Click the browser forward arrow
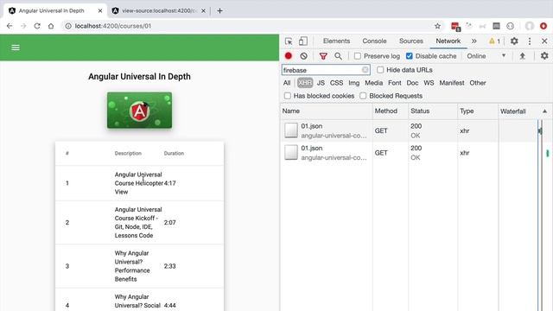 coord(23,26)
